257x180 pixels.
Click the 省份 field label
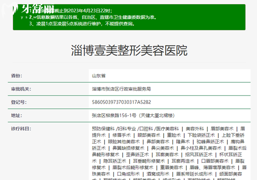(x=17, y=76)
